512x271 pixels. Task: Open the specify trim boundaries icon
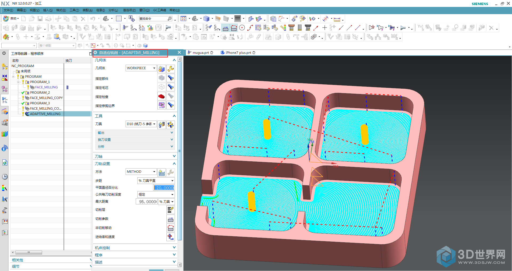coord(162,105)
